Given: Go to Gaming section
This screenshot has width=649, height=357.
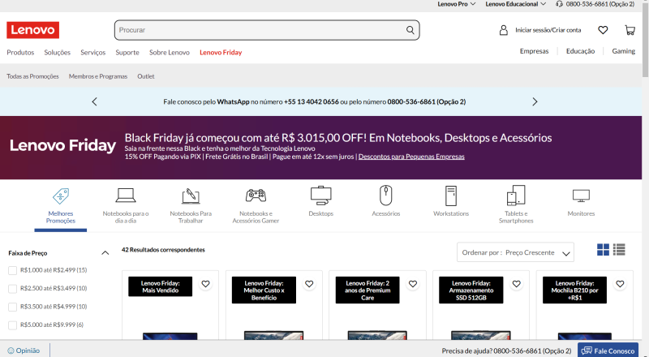Looking at the screenshot, I should pos(623,51).
